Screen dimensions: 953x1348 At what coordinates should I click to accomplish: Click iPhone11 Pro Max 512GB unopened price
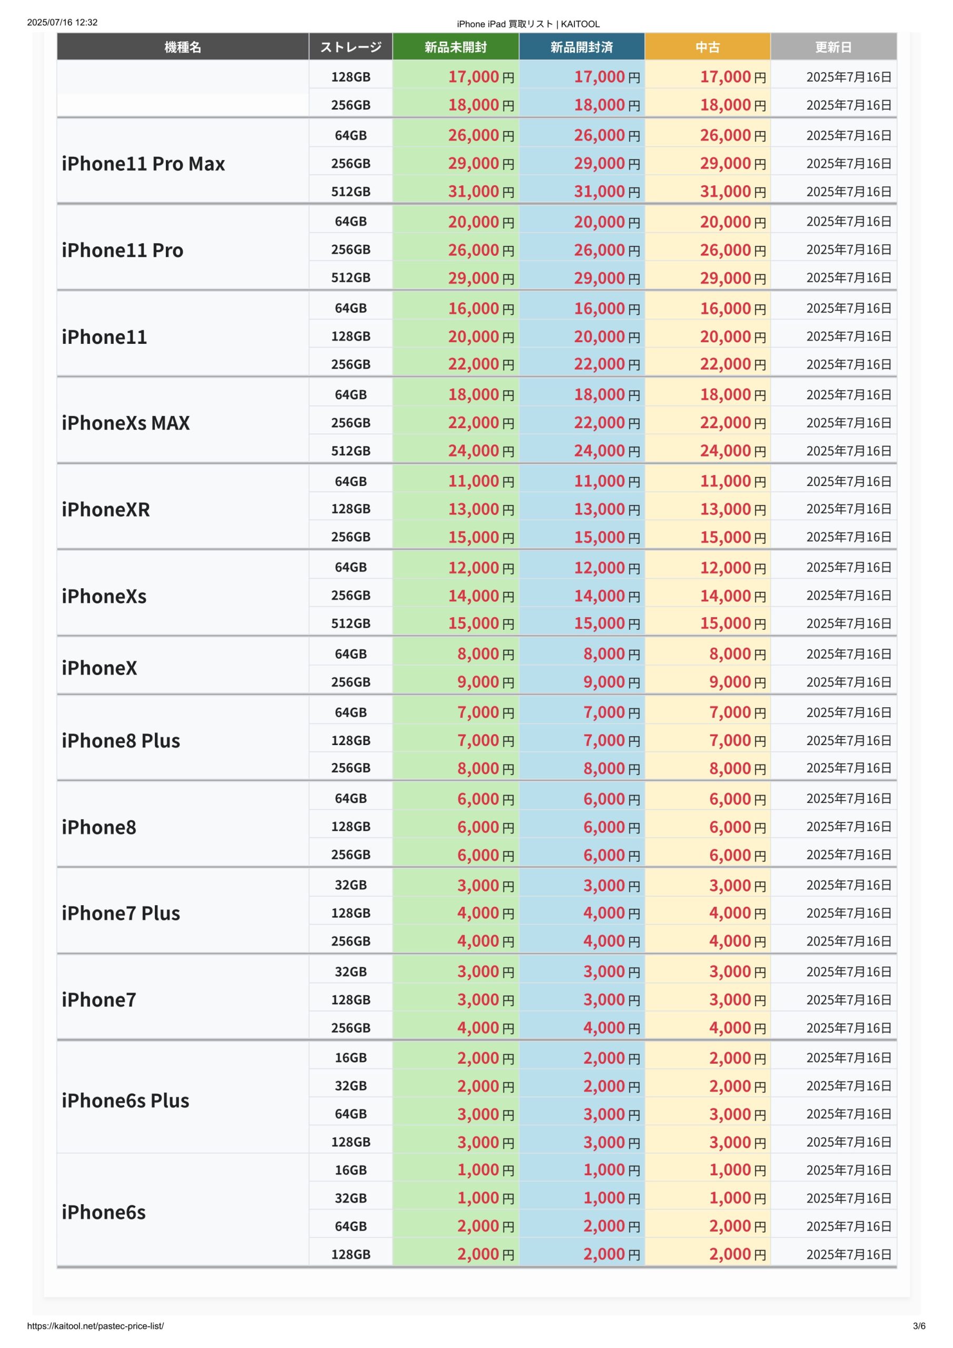click(481, 191)
